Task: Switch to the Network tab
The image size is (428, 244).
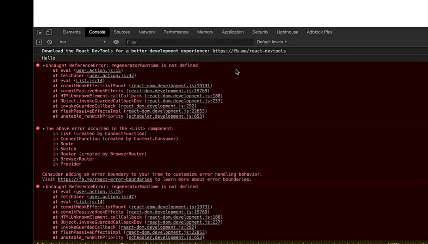Action: pos(147,32)
